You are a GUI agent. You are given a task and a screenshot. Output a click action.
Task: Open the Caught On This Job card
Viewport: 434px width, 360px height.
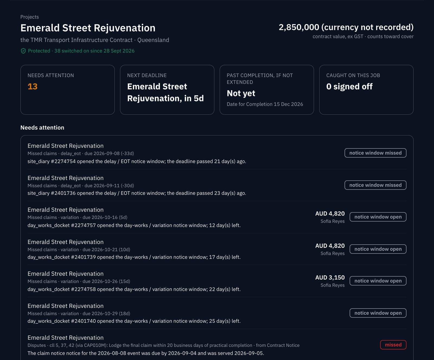tap(366, 90)
